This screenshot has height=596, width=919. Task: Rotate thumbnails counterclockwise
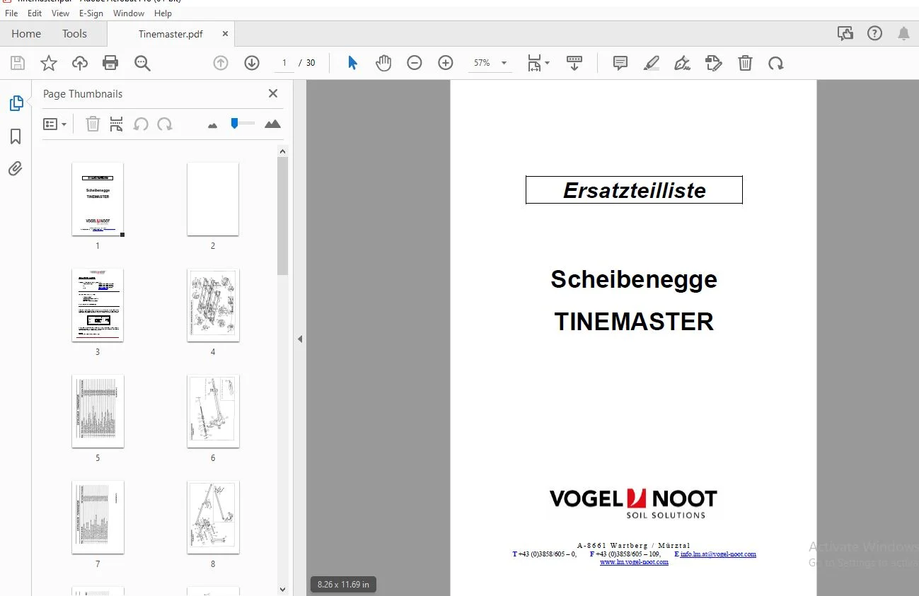[141, 124]
